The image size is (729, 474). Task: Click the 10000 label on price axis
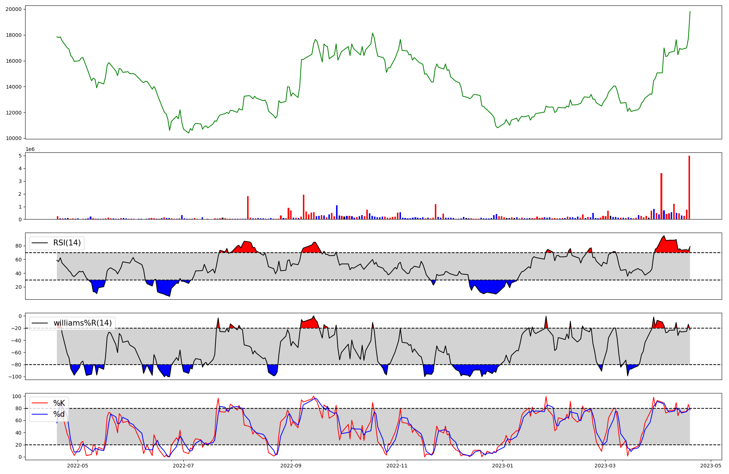pos(13,138)
